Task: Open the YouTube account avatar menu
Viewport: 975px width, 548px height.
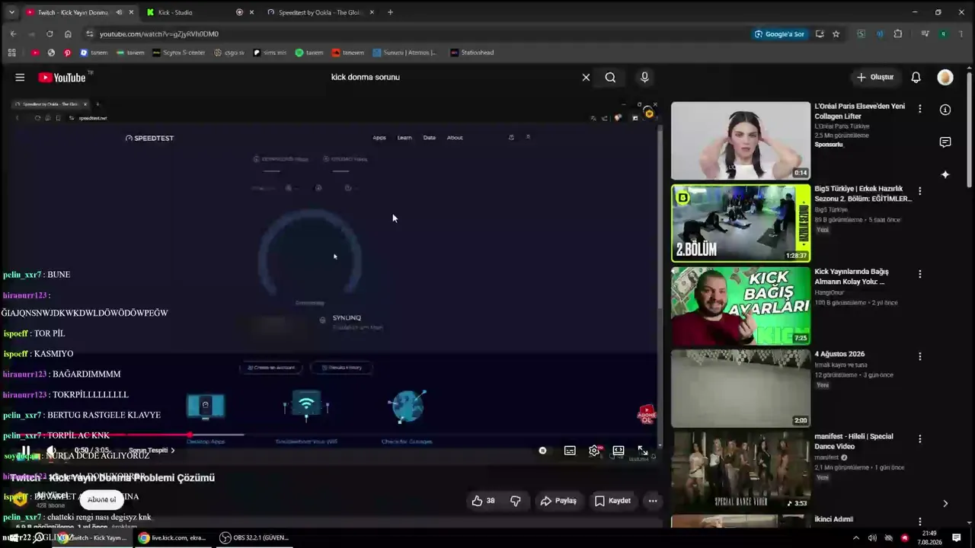Action: 945,77
